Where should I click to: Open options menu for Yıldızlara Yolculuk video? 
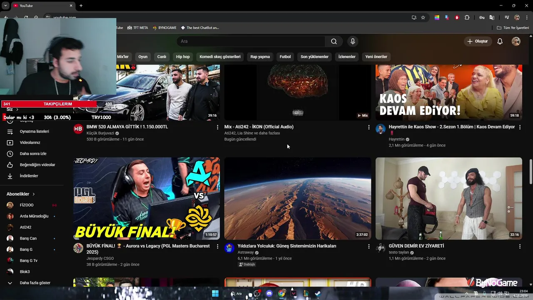(369, 246)
